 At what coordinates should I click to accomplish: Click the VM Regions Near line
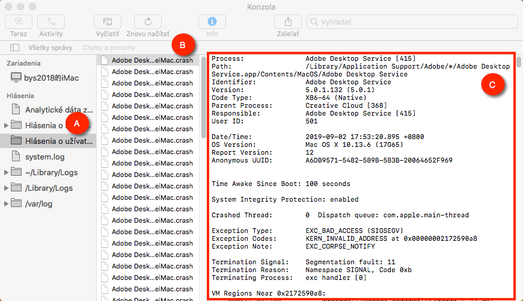pyautogui.click(x=269, y=293)
